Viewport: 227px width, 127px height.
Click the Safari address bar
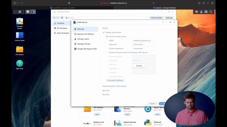click(x=113, y=3)
